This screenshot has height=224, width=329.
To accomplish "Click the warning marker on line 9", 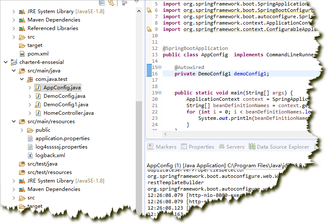I will pyautogui.click(x=149, y=29).
